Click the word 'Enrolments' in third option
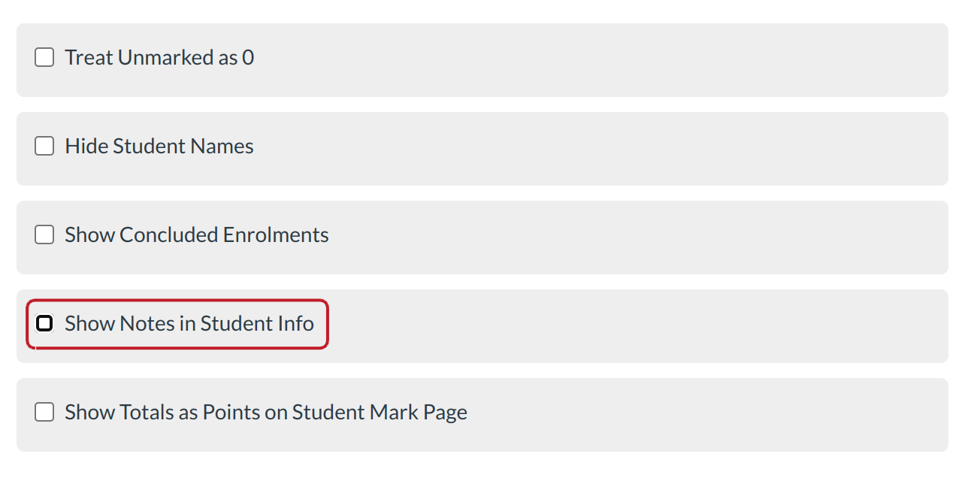The image size is (980, 478). point(276,235)
